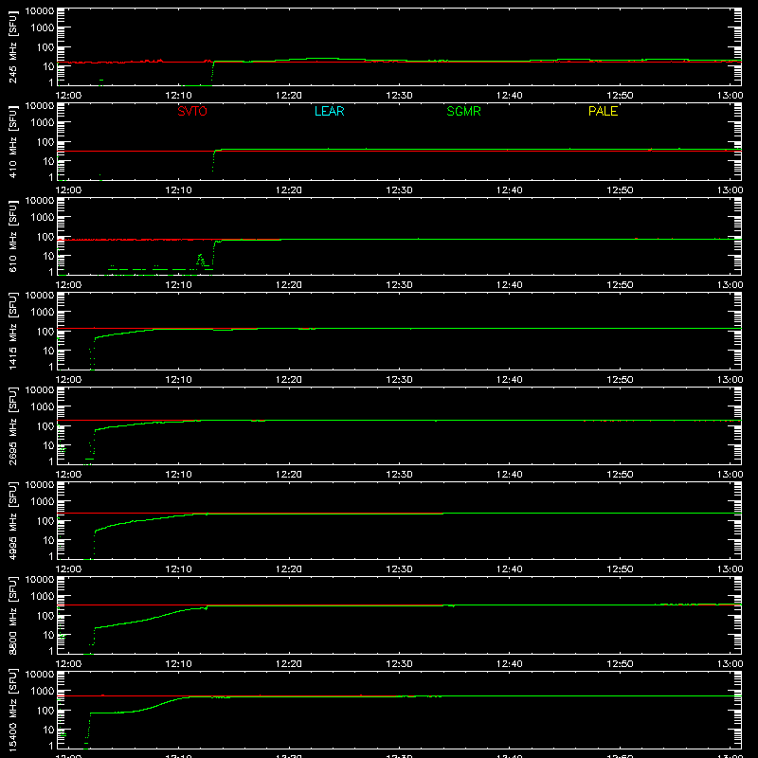Click the 10000 tick value on 245 MHz panel

pyautogui.click(x=40, y=11)
